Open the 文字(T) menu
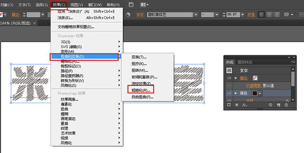Image resolution: width=304 pixels, height=153 pixels. (x=24, y=4)
